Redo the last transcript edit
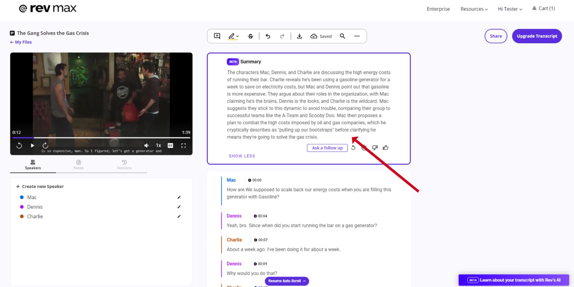This screenshot has width=574, height=287. [x=282, y=36]
